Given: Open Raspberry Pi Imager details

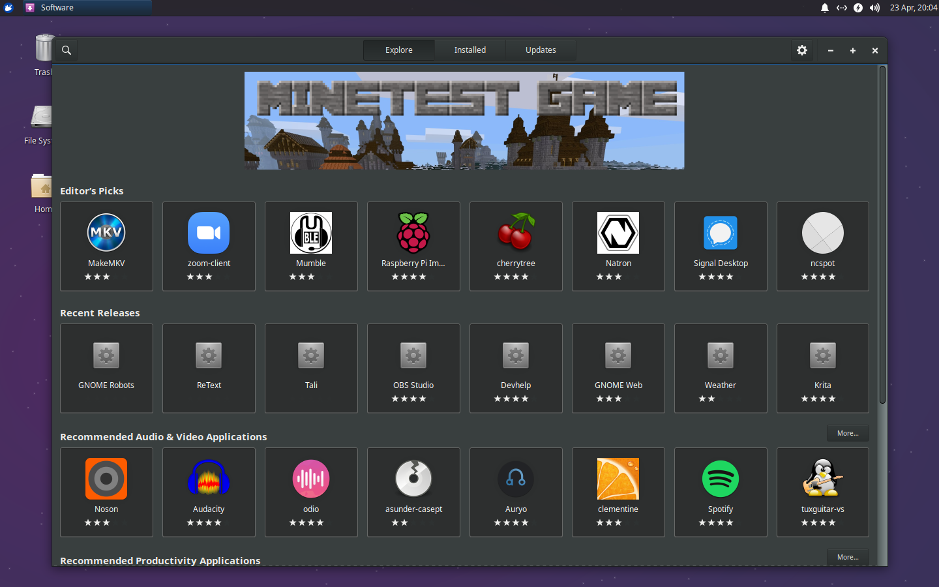Looking at the screenshot, I should pos(413,246).
